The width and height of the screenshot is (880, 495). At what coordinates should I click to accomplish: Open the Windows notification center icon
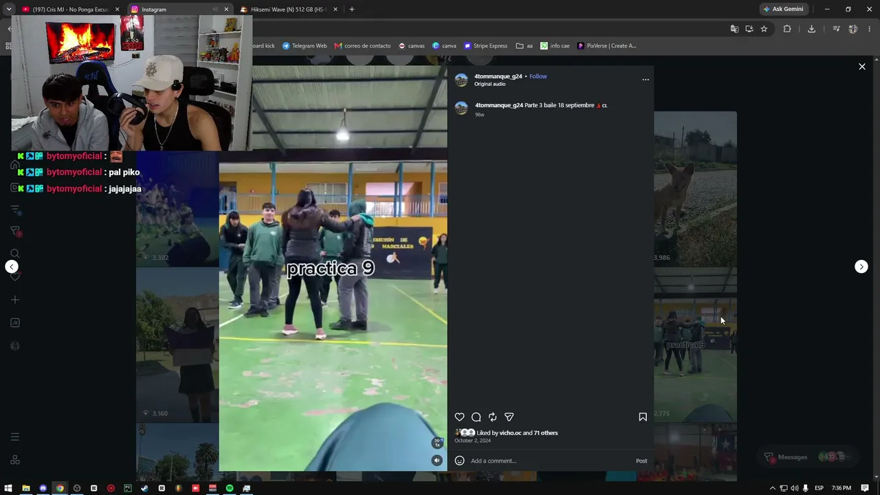(865, 488)
